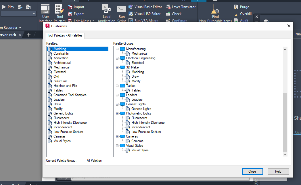Open the Visual LISP Editor

coord(145,14)
